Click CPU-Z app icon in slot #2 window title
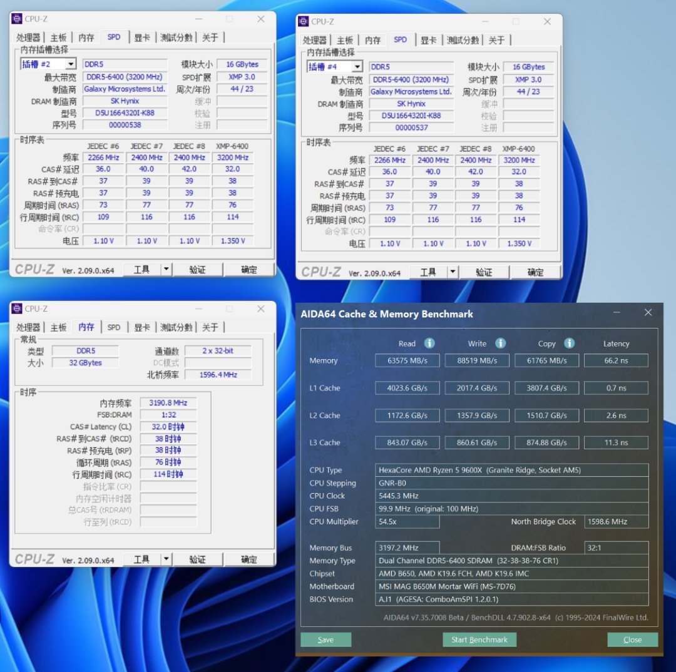 17,19
